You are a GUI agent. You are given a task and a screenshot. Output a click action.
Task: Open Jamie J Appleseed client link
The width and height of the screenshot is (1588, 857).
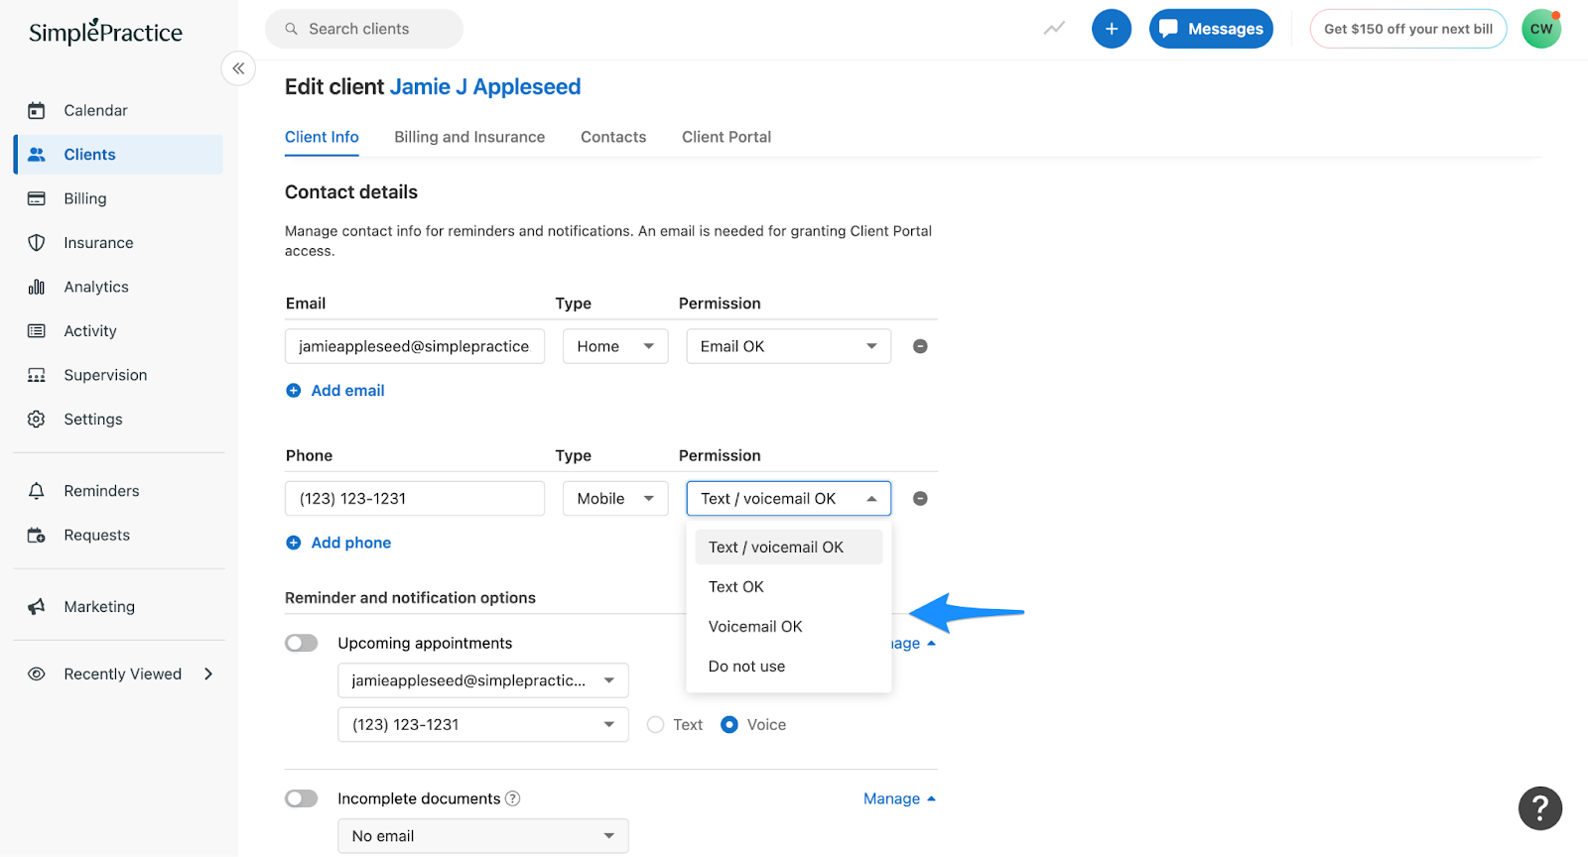485,87
